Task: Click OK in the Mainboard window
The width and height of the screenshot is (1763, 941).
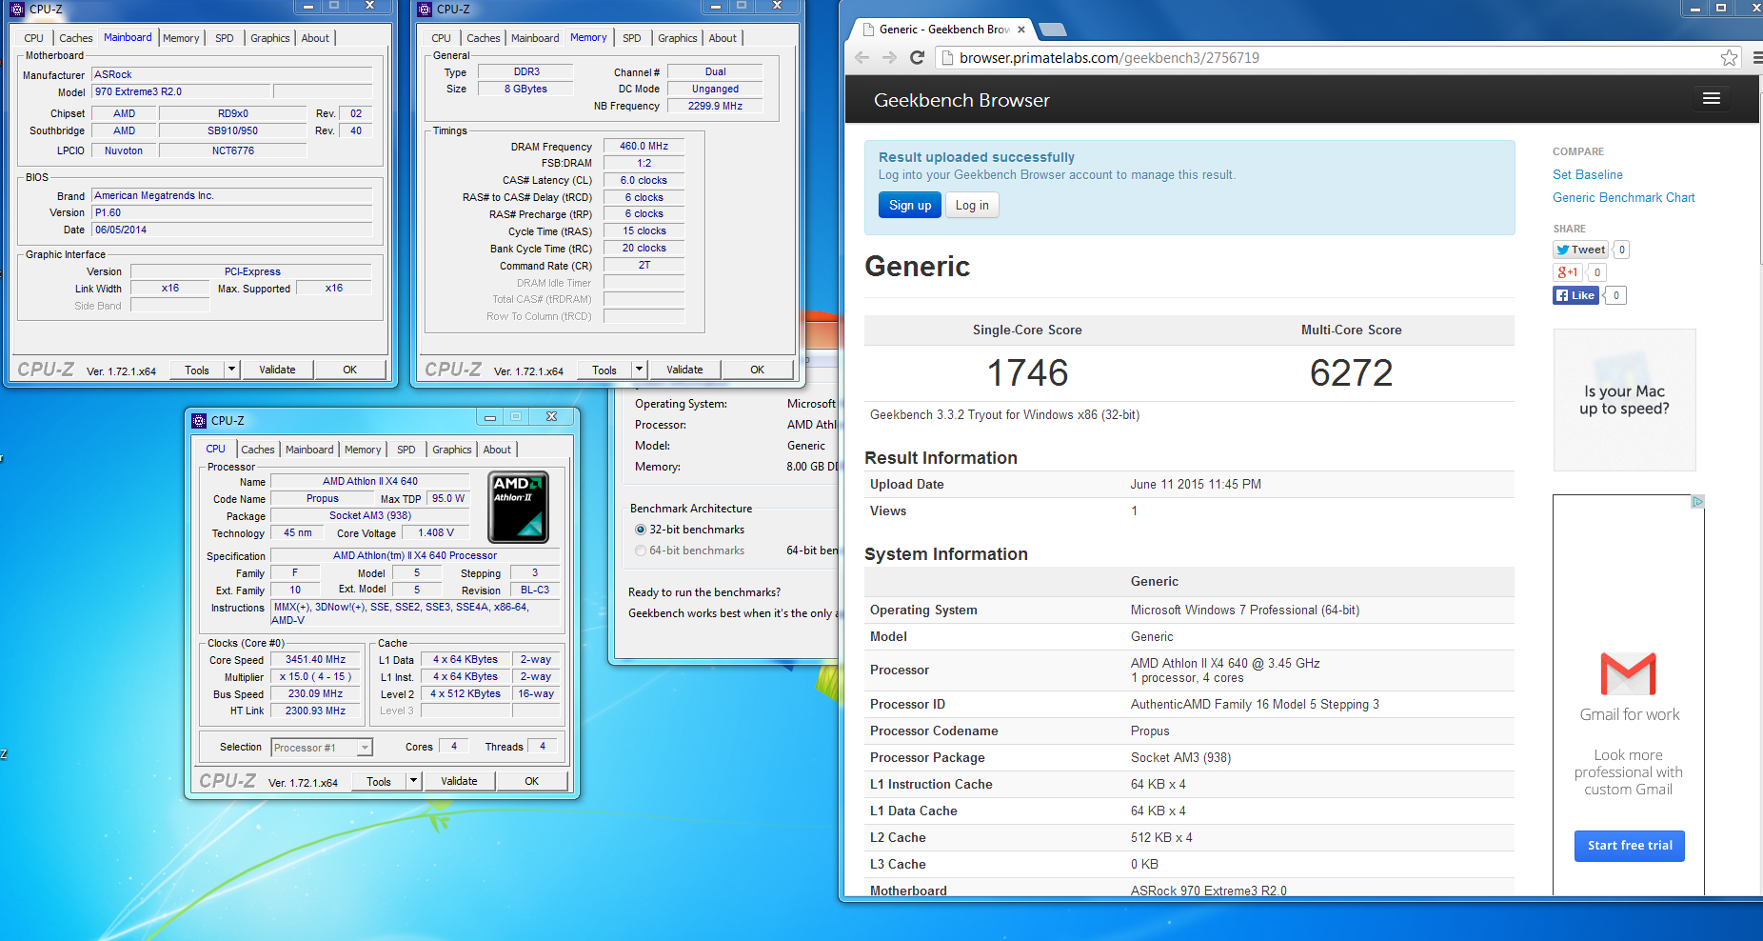Action: click(x=350, y=370)
